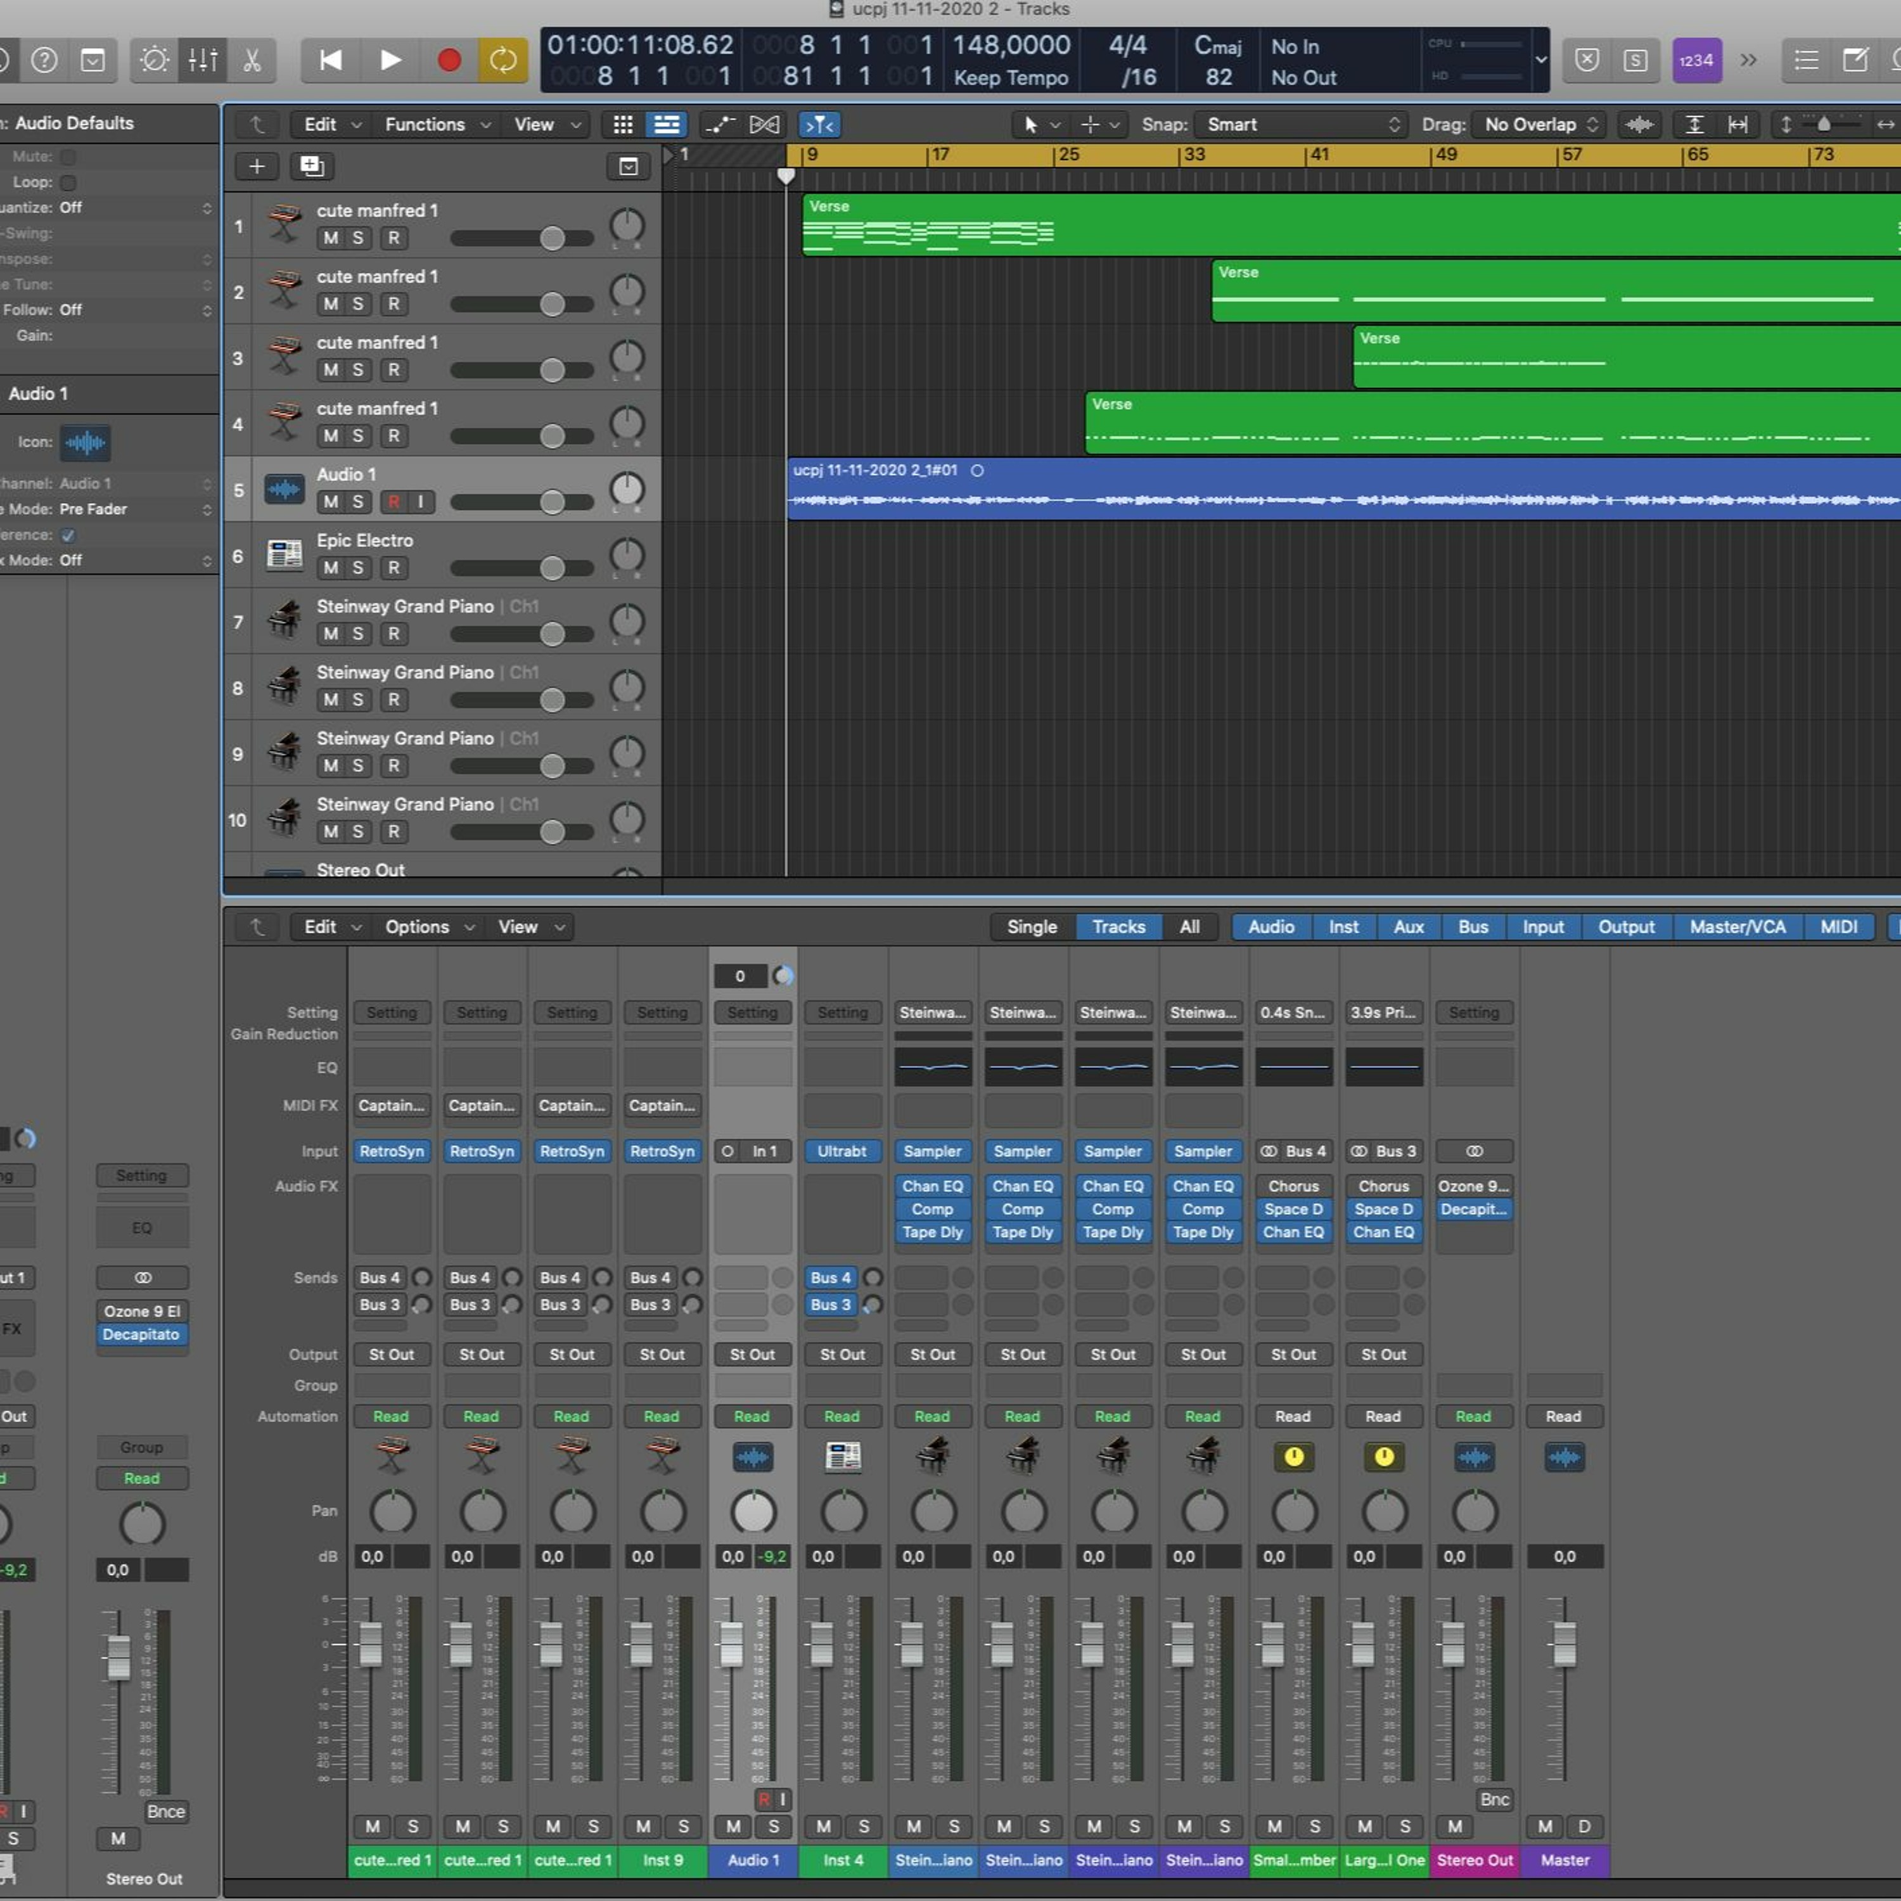The height and width of the screenshot is (1901, 1901).
Task: Record-enable track 3 cute manfred 1
Action: (x=394, y=370)
